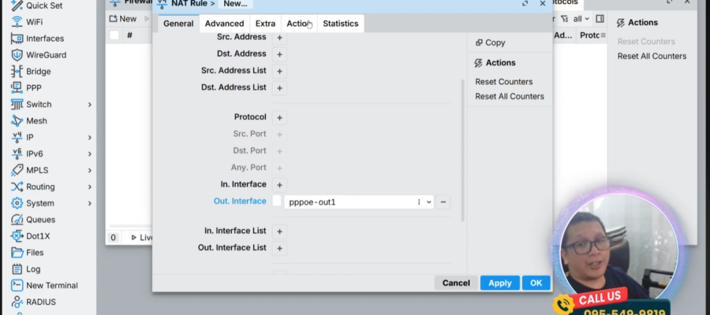Expand the System submenu arrow

click(90, 203)
